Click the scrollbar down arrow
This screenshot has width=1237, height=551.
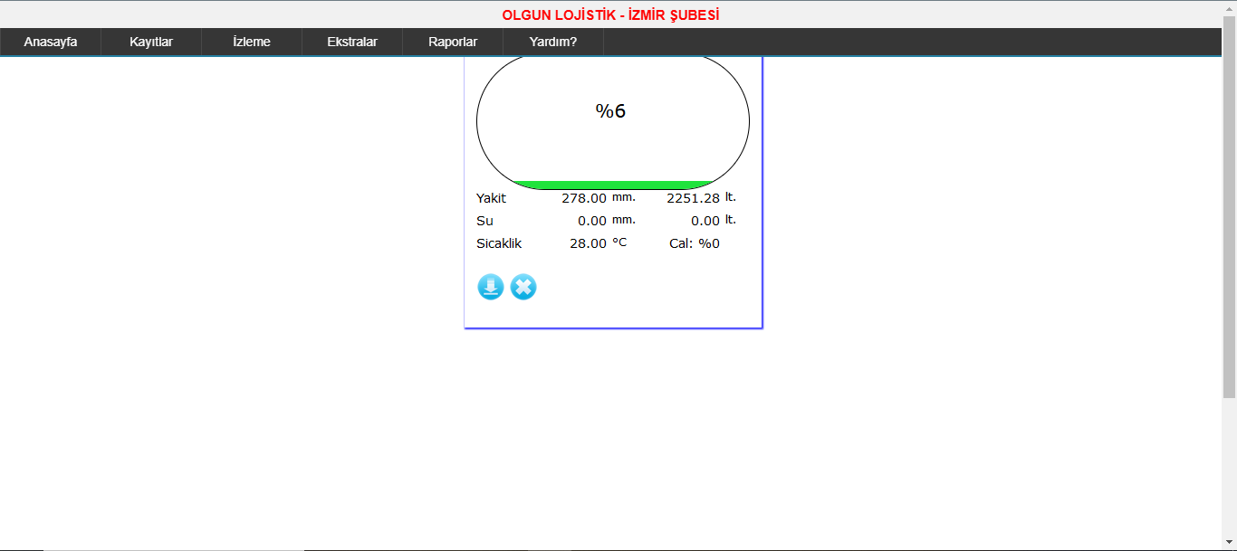(1229, 543)
